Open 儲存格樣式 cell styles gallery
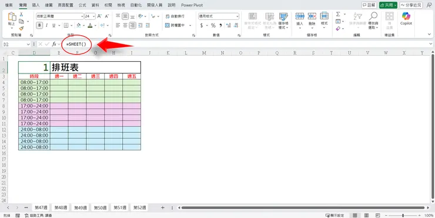This screenshot has width=435, height=218. (283, 21)
